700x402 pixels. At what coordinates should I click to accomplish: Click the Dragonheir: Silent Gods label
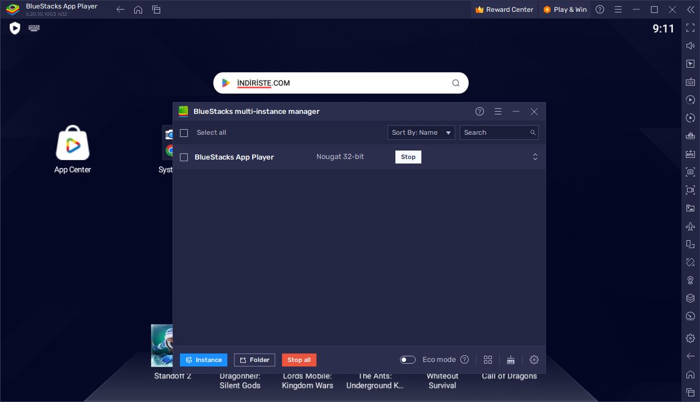[240, 381]
